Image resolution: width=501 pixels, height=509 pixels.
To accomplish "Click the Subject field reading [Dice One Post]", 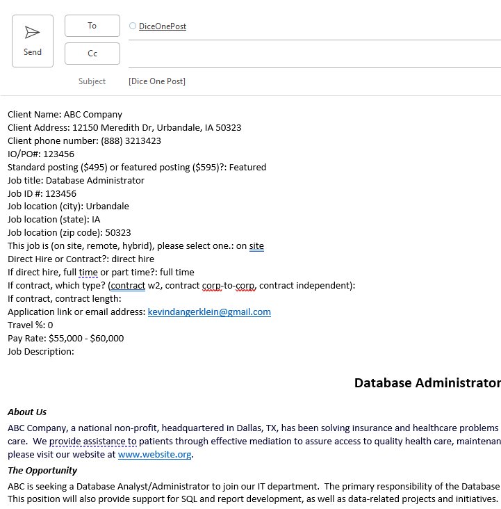I will 157,81.
